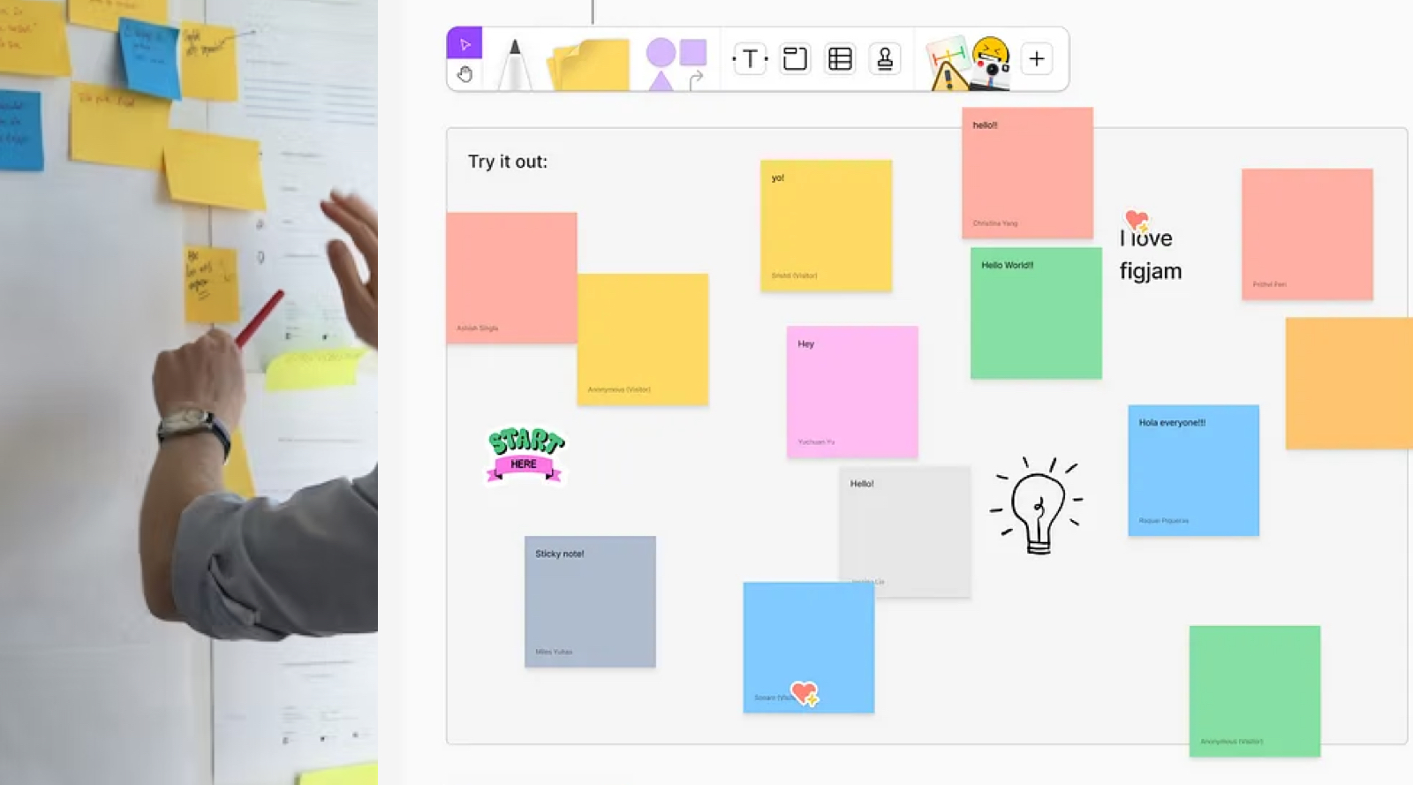Click the heart stamp above "I love"
The width and height of the screenshot is (1413, 785).
pos(1137,221)
